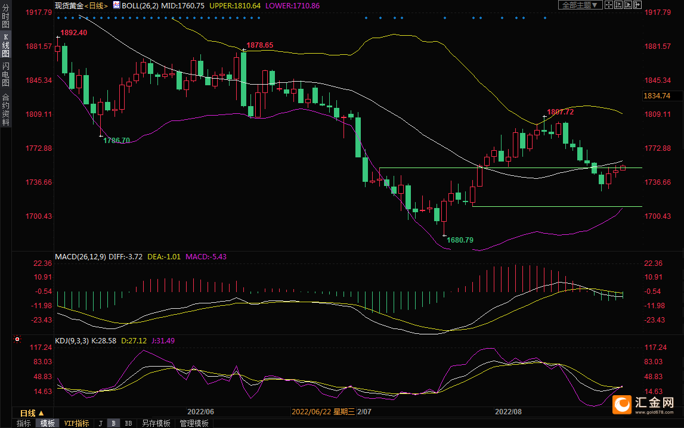Click the 1892.40 high price label
Viewport: 684px width, 428px height.
pos(74,33)
